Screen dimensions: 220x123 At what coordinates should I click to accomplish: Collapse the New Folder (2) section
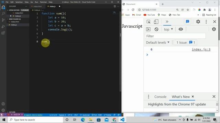15,19
